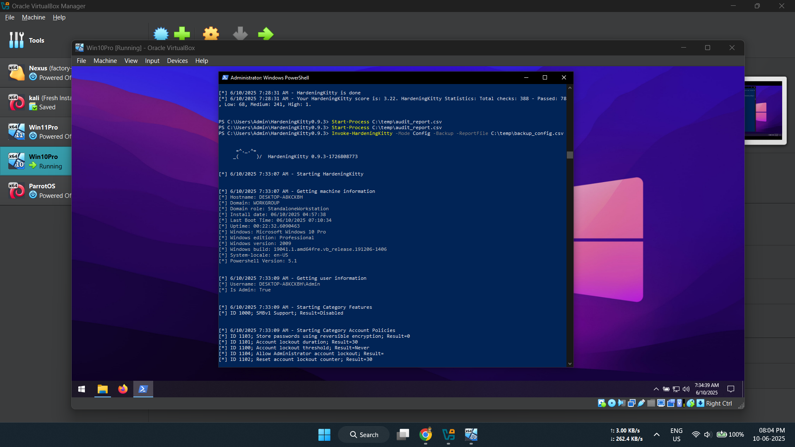Click the Right Ctrl host key label
This screenshot has height=447, width=795.
pyautogui.click(x=719, y=404)
